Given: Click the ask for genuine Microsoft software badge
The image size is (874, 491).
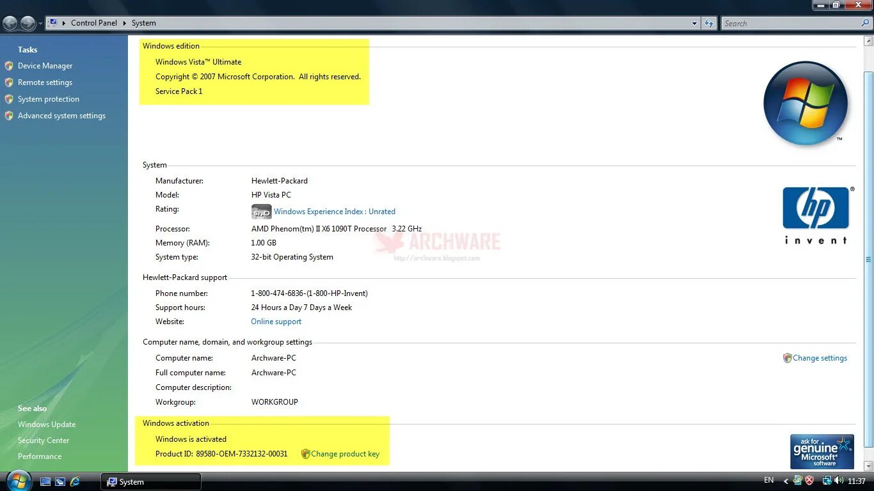Looking at the screenshot, I should pos(822,452).
